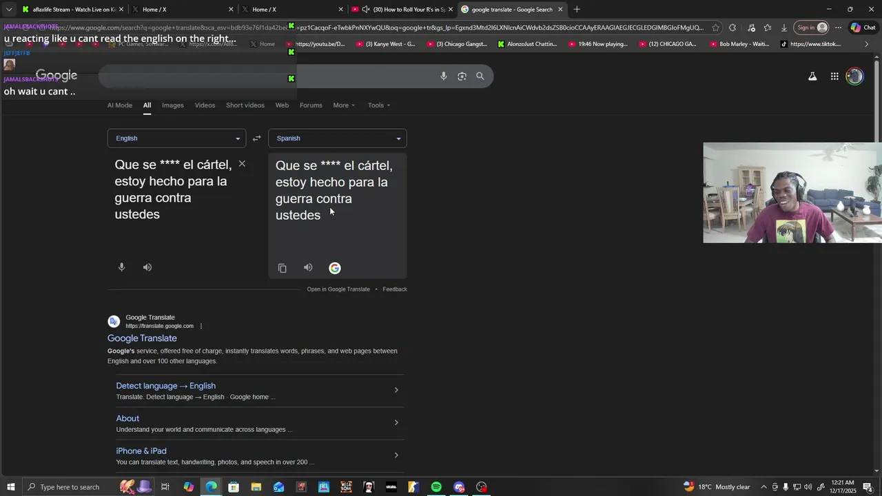This screenshot has height=496, width=882.
Task: Open the Google Translate result title
Action: (142, 338)
